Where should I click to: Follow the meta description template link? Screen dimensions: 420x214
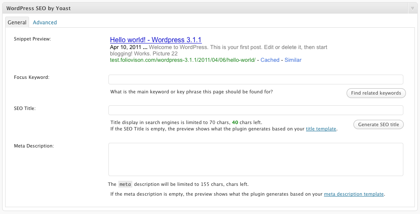coord(354,194)
